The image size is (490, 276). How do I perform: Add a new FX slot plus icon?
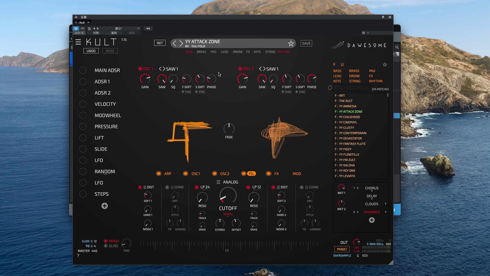[x=372, y=220]
